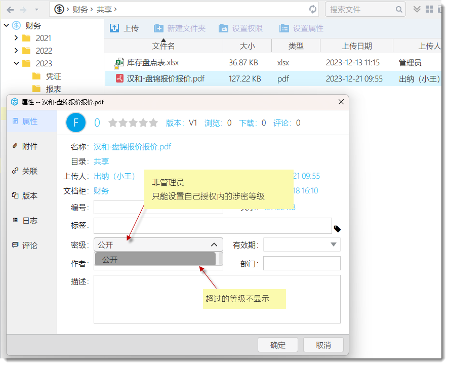Click the search magnifier icon
Viewport: 449px width, 366px height.
[399, 9]
